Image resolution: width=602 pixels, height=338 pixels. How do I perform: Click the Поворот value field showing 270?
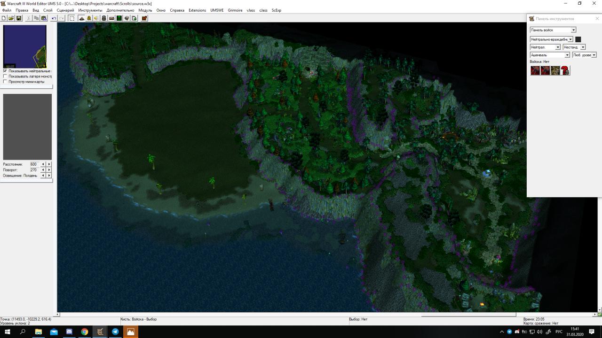pyautogui.click(x=34, y=170)
